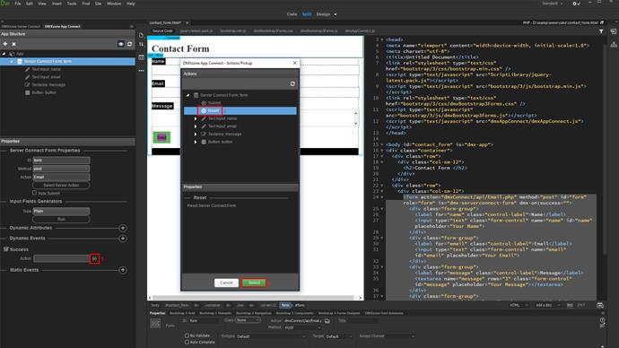Add a Dynamic Attributes entry with plus

pos(123,228)
